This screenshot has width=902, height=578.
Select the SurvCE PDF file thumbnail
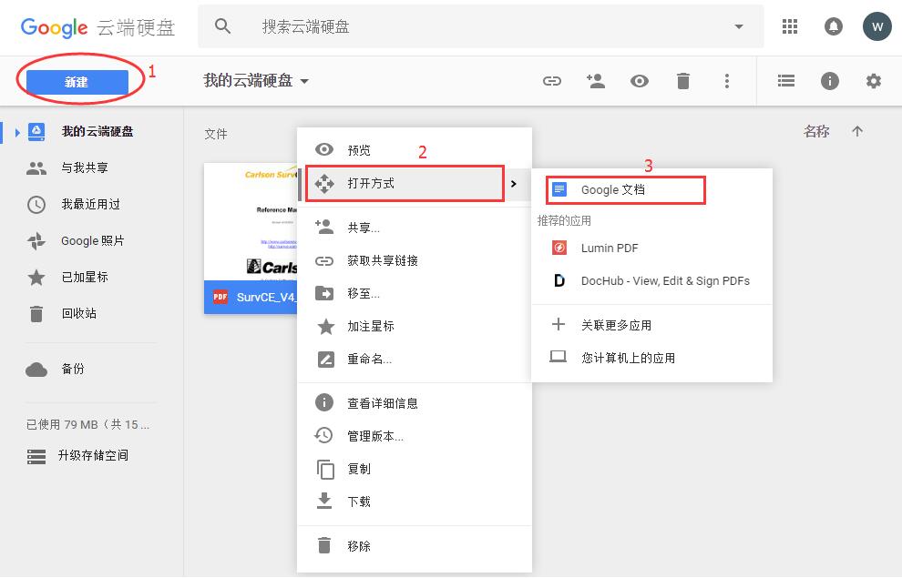point(251,222)
